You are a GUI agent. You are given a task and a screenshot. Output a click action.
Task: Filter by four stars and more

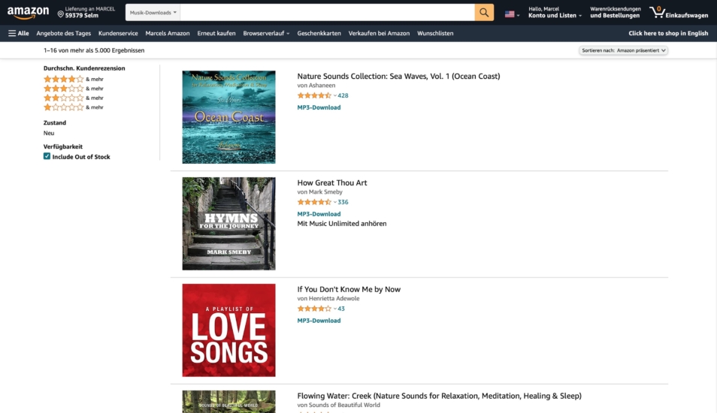click(64, 79)
